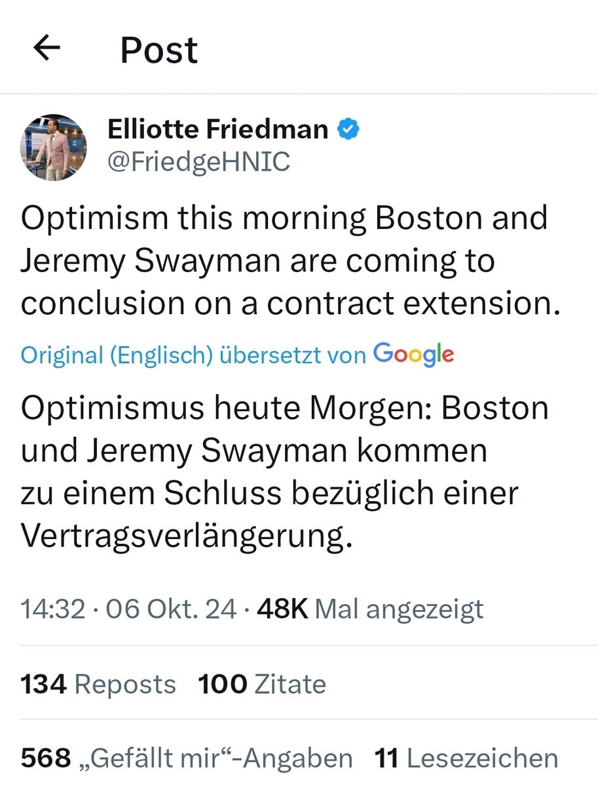598x787 pixels.
Task: Tap "Jeremy Swayman" in the English post text
Action: click(x=147, y=261)
